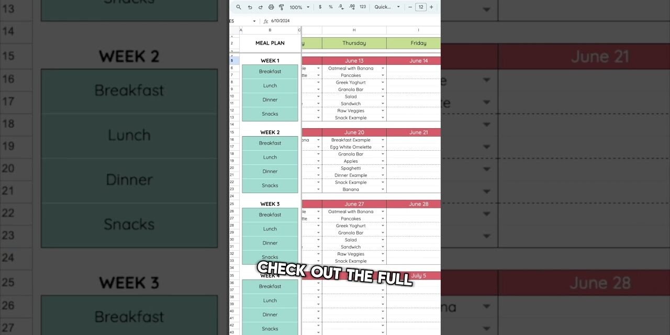
Task: Click the Undo icon
Action: tap(250, 7)
